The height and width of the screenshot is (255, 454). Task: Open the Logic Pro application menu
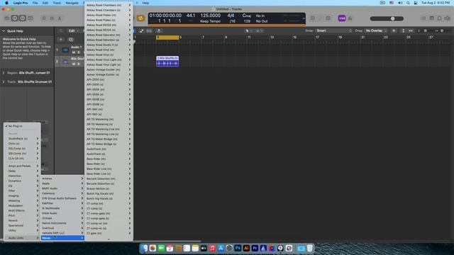[21, 3]
